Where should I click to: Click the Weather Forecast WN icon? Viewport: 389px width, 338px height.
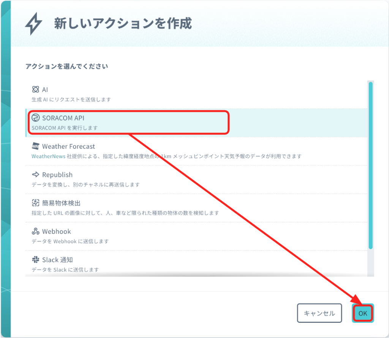[35, 146]
